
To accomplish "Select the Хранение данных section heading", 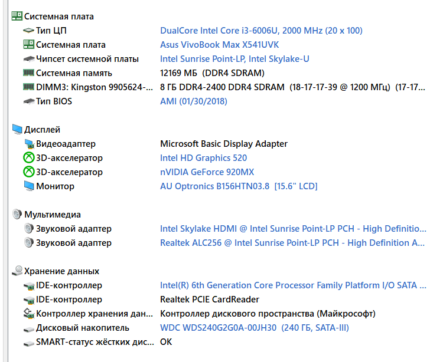I will click(x=61, y=271).
